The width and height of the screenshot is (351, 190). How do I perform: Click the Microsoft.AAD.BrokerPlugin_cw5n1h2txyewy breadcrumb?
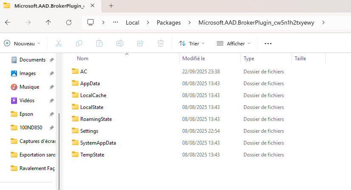point(256,22)
